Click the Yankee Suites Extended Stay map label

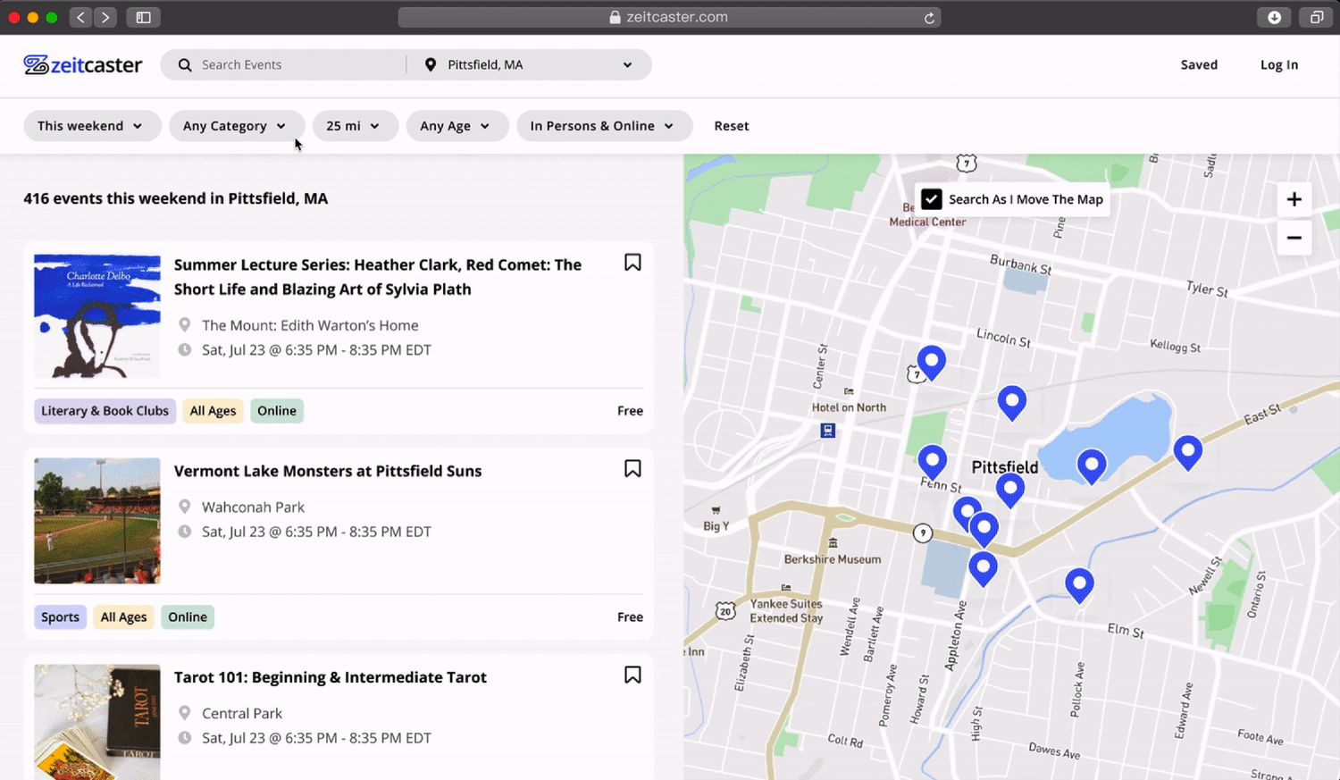pos(786,611)
